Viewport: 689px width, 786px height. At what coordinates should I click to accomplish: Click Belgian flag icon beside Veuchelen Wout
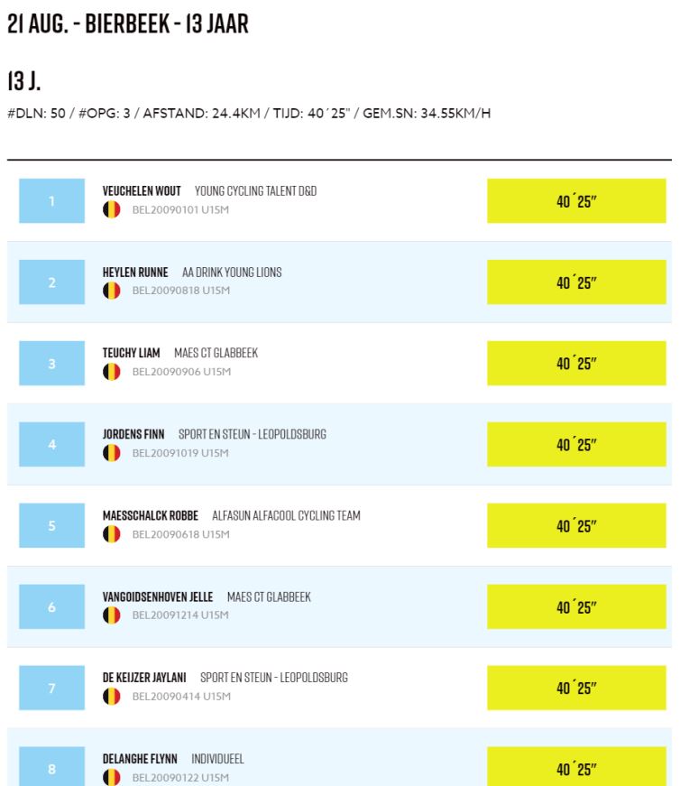[112, 209]
